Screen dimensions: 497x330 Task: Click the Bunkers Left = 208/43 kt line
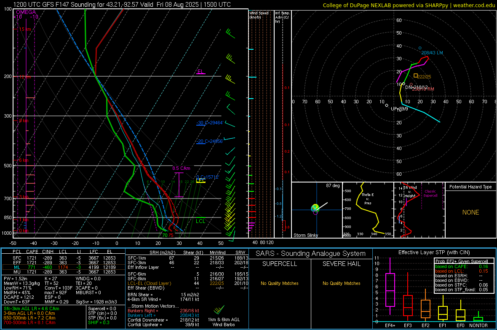[x=163, y=315]
